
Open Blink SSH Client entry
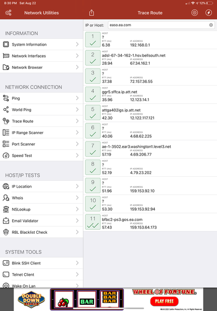[41, 263]
